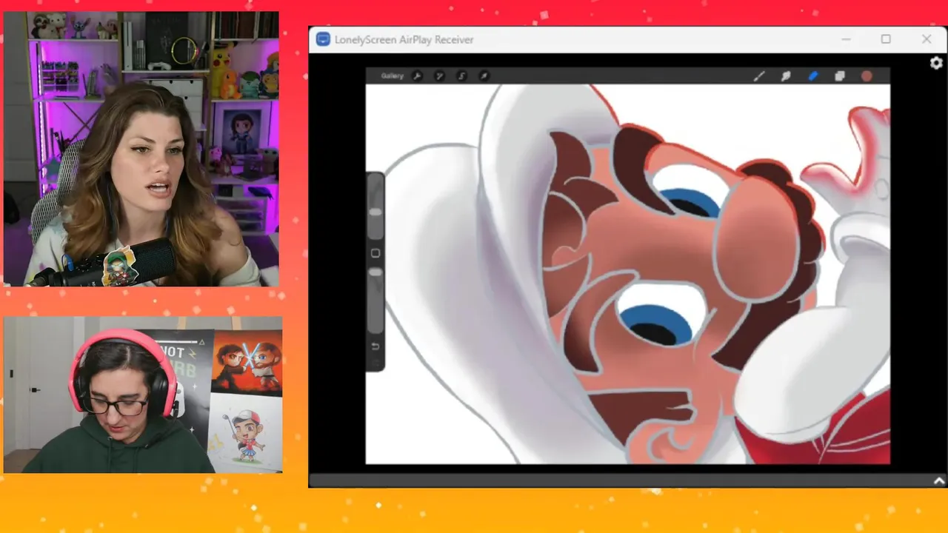Close the LonelyScreen window
Screen dimensions: 948x533
(927, 39)
